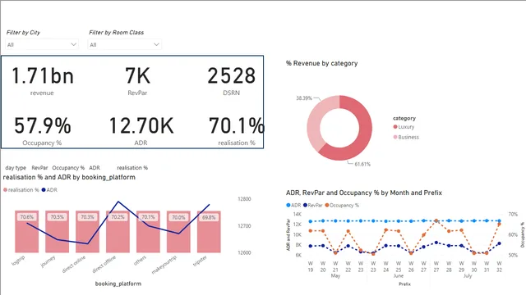
Task: Click the 1.71bn revenue card
Action: (42, 80)
